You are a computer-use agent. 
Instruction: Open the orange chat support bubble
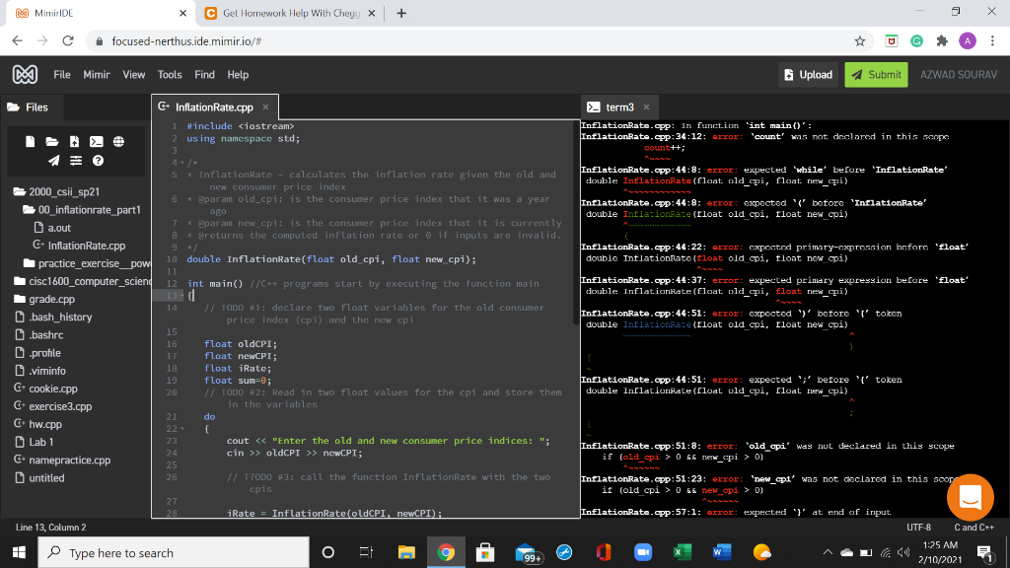pyautogui.click(x=970, y=497)
